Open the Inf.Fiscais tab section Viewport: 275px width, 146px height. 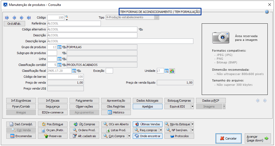click(x=53, y=101)
